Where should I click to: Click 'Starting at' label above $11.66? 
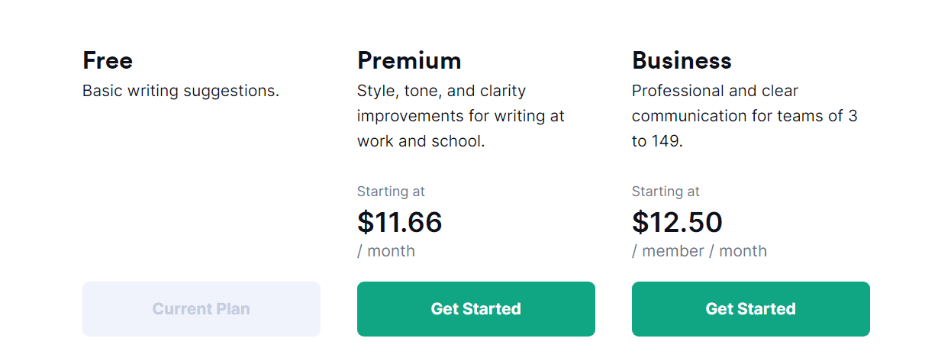tap(391, 192)
